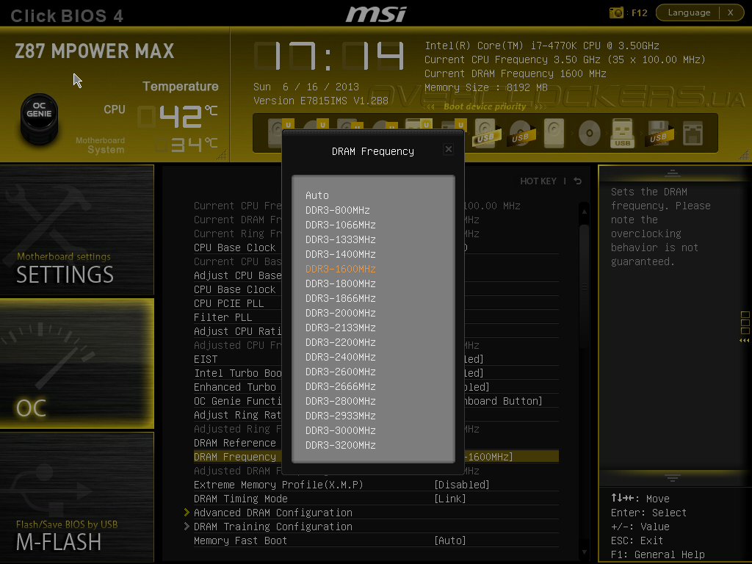
Task: Choose DDR3-2400MHz option
Action: [341, 358]
